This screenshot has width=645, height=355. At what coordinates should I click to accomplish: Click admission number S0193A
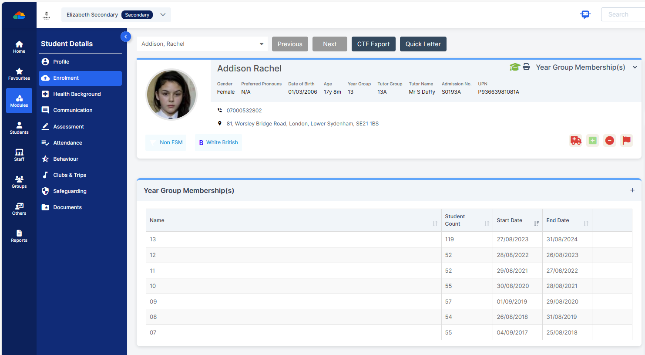451,92
